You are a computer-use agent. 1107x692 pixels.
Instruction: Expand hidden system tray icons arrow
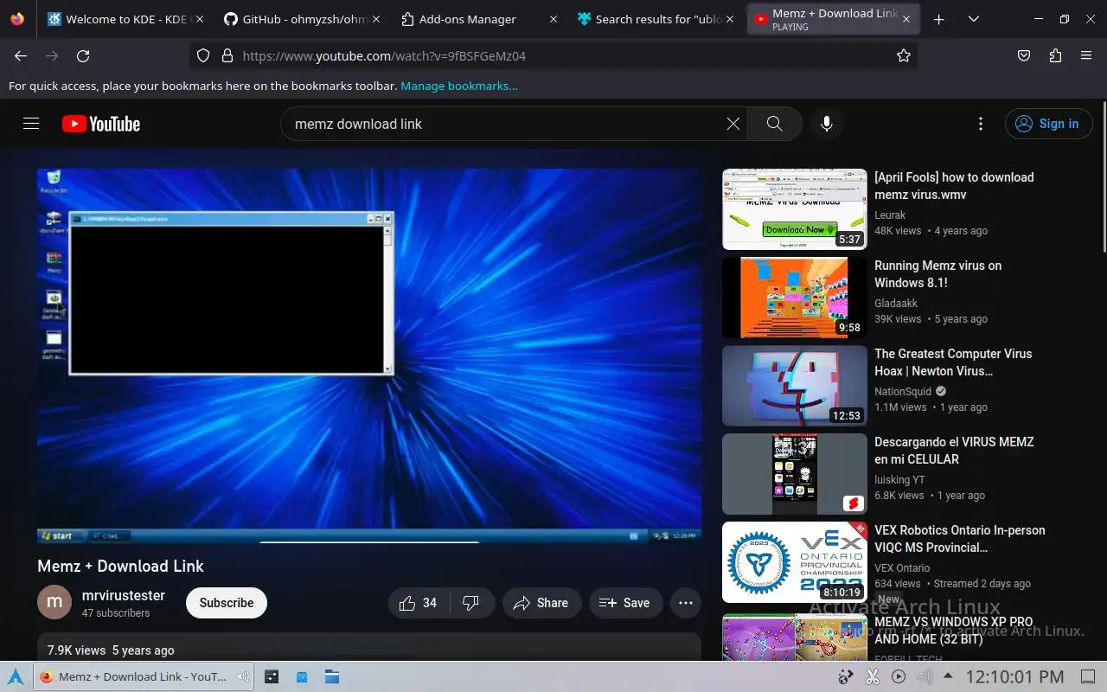[x=948, y=676]
